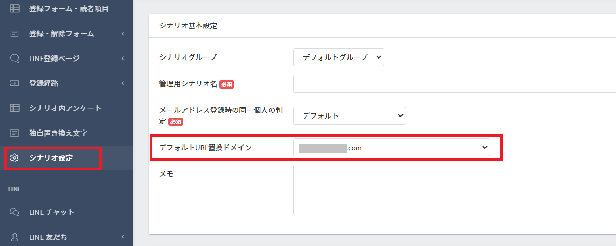The image size is (616, 246).
Task: Click the speech bubble icon for LINE登録ページ
Action: point(15,59)
